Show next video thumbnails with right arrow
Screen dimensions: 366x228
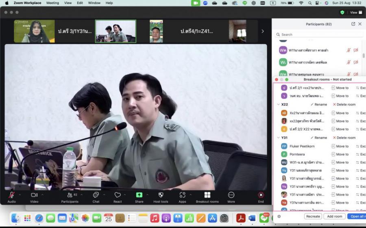point(262,31)
